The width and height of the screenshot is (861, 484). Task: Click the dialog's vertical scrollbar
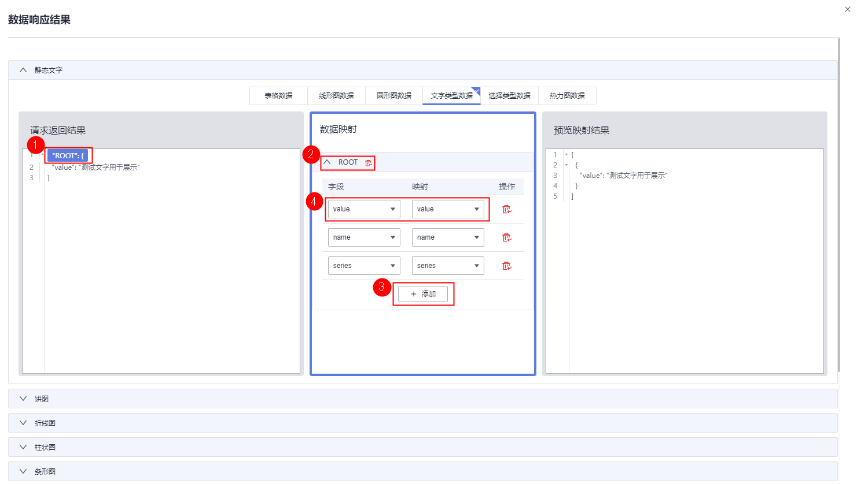click(x=839, y=202)
